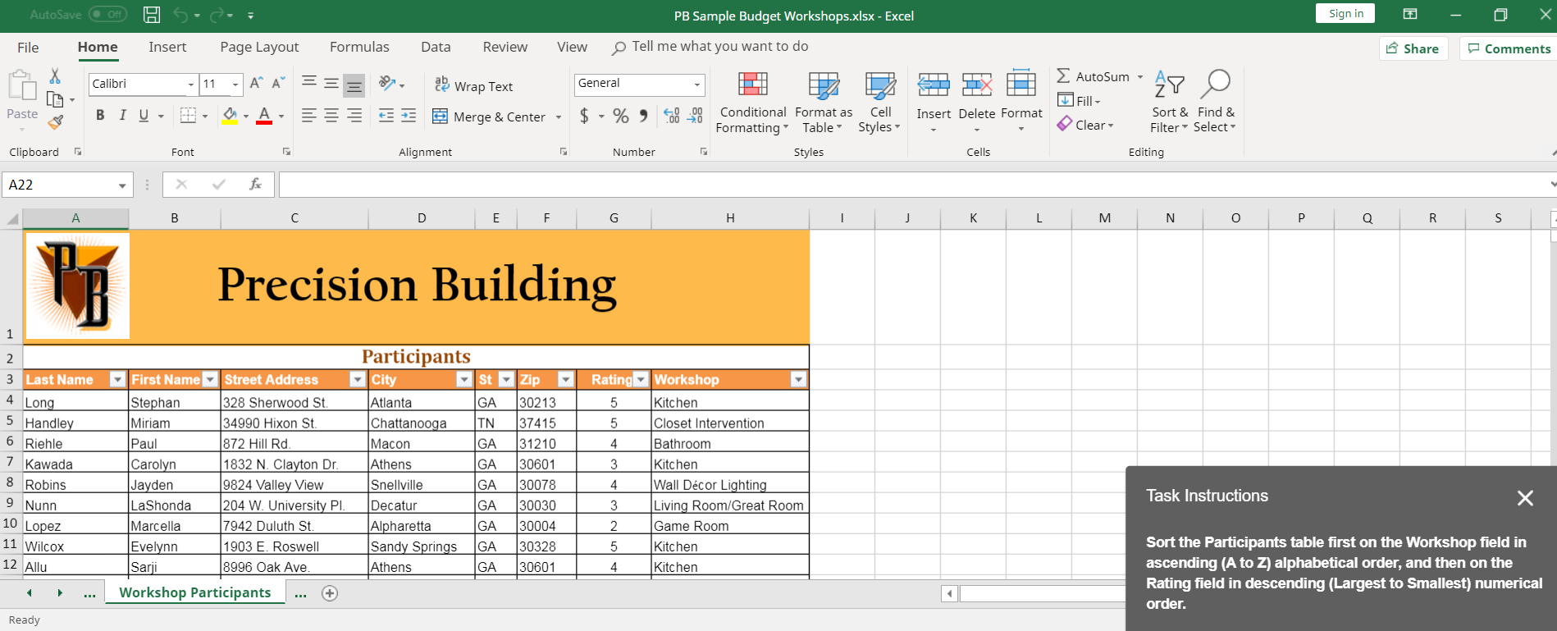The height and width of the screenshot is (631, 1557).
Task: Open the Workshop column filter dropdown
Action: (x=797, y=379)
